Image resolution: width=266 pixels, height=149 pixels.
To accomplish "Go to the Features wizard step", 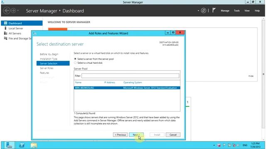I will pos(44,73).
